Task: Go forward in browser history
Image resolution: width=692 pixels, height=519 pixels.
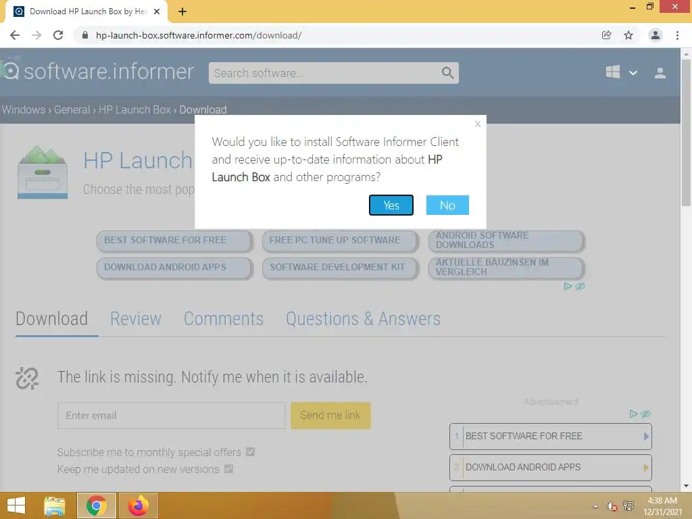Action: 36,35
